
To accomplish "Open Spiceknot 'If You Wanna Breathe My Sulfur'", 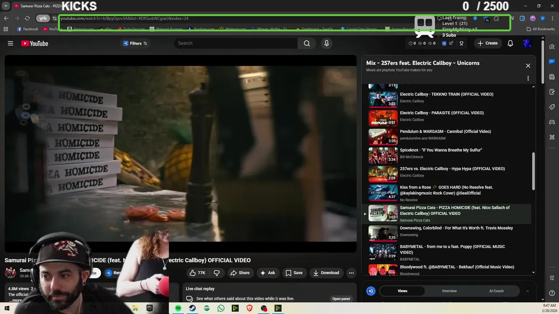I will pos(450,155).
